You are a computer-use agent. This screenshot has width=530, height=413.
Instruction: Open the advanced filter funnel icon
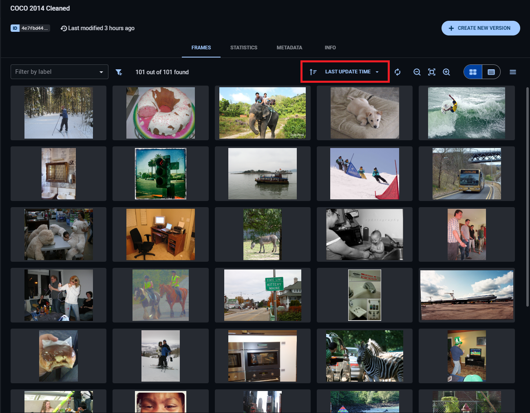coord(119,72)
